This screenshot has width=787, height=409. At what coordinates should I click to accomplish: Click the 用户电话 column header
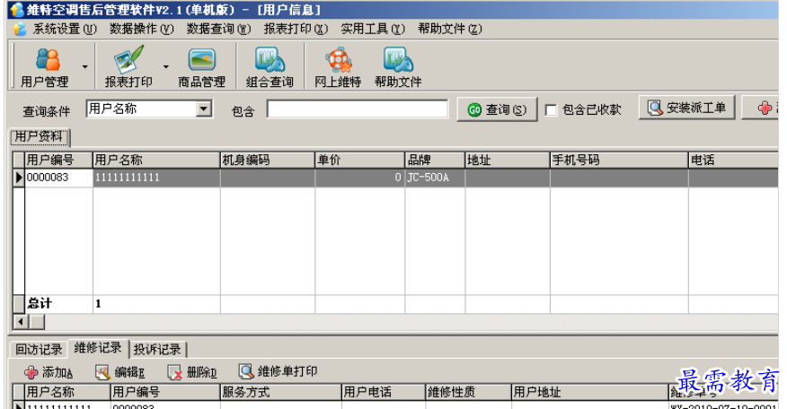384,392
